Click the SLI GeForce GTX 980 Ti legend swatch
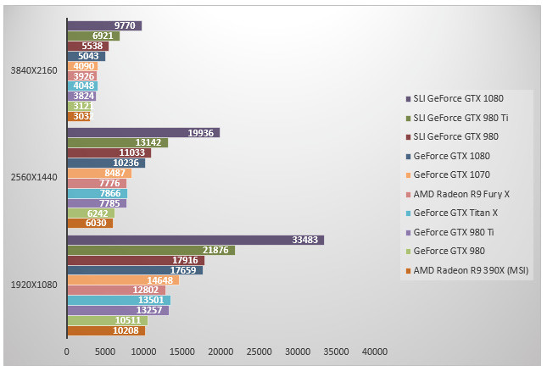The image size is (547, 371). tap(408, 119)
